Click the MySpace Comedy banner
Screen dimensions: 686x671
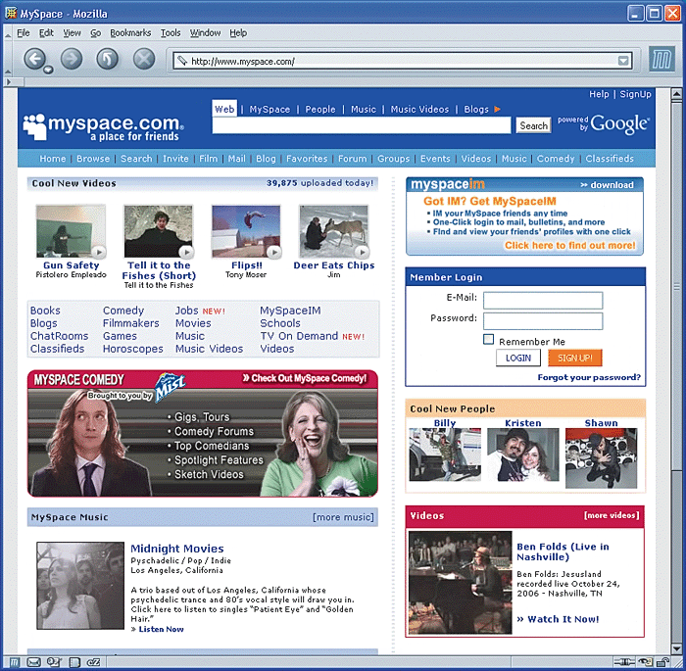(203, 434)
